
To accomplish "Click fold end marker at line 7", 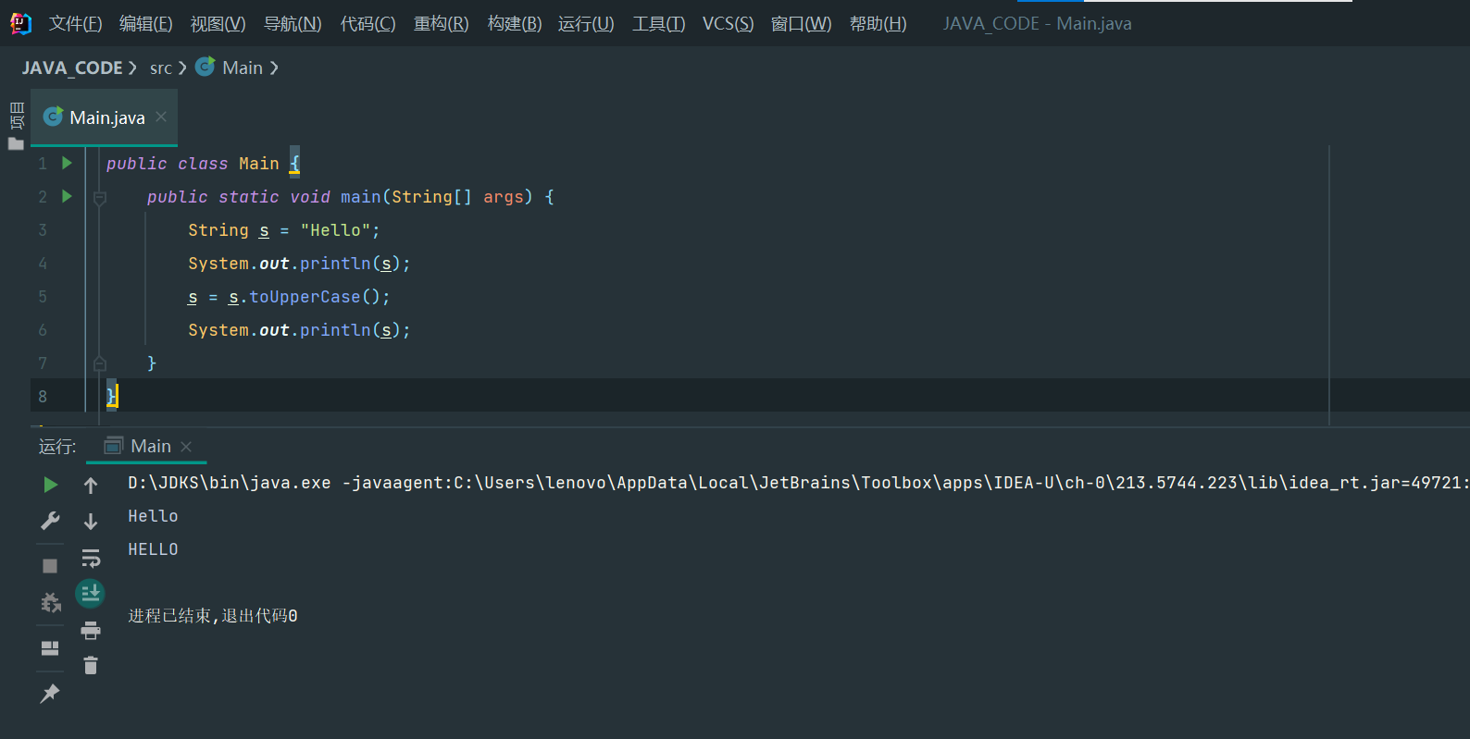I will 100,363.
